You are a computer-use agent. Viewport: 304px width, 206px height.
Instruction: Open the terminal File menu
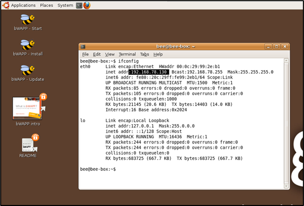click(85, 54)
